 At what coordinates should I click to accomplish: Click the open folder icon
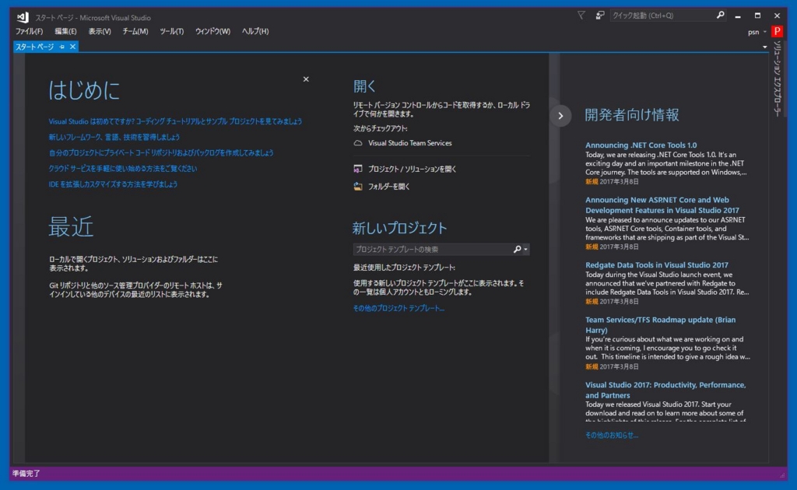point(358,187)
